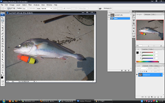Select the Dodge tool
The image size is (165, 103).
(2, 51)
